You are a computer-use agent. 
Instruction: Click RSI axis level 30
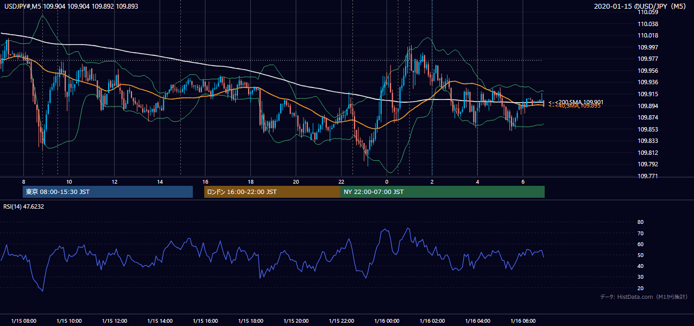pyautogui.click(x=641, y=277)
